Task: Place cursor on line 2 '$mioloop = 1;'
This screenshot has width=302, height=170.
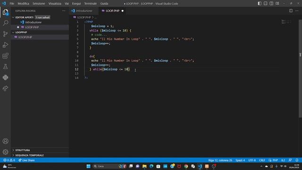Action: pos(102,26)
